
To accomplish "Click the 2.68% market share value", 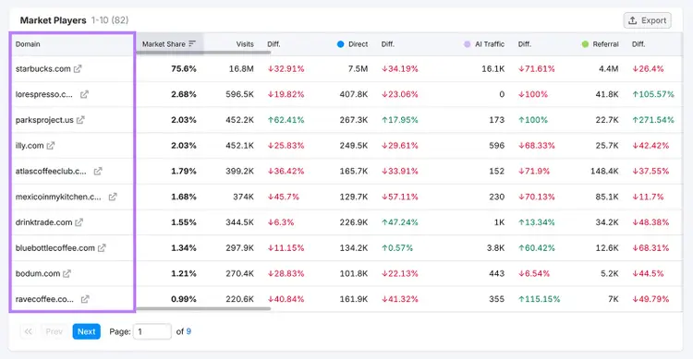I will [184, 94].
